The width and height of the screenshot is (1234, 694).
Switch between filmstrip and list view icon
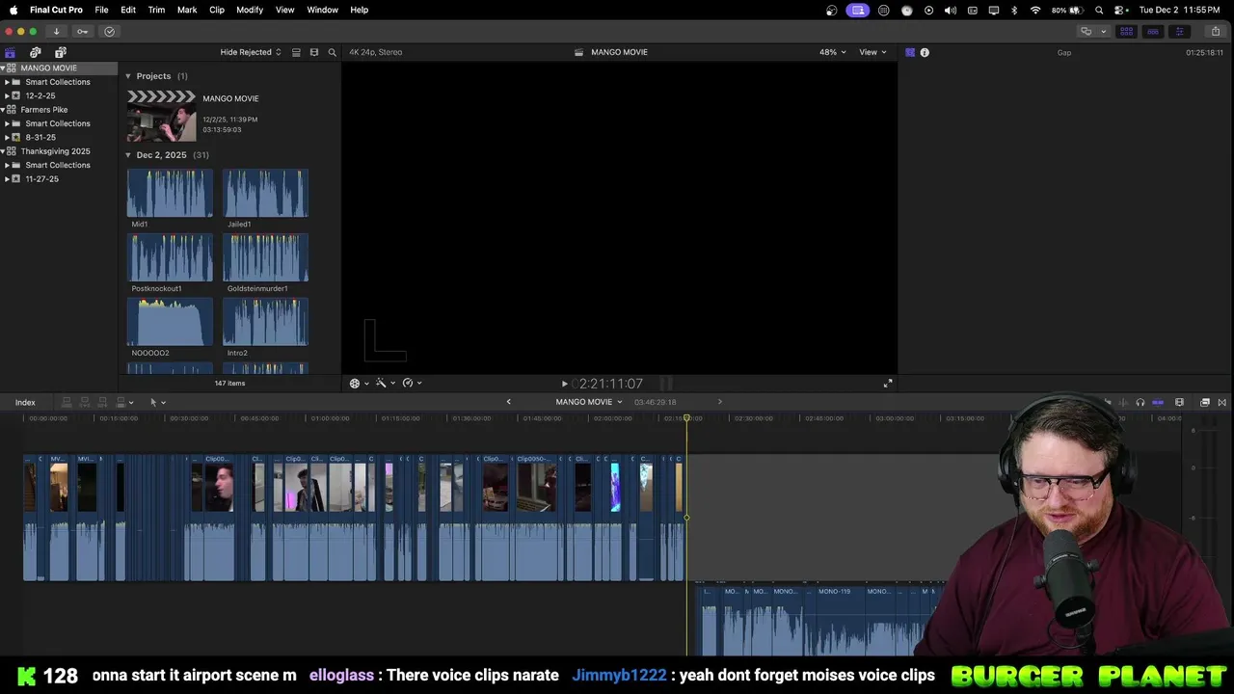pyautogui.click(x=314, y=52)
